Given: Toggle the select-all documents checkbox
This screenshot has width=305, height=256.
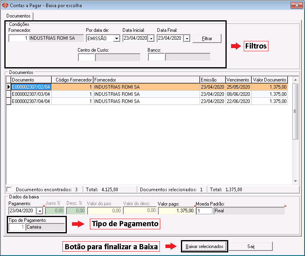Looking at the screenshot, I should point(10,190).
